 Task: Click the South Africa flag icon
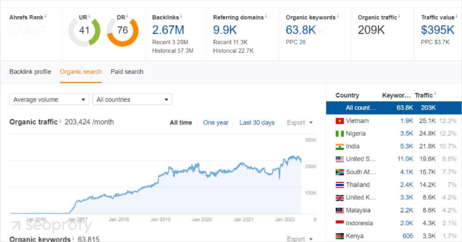(x=340, y=172)
